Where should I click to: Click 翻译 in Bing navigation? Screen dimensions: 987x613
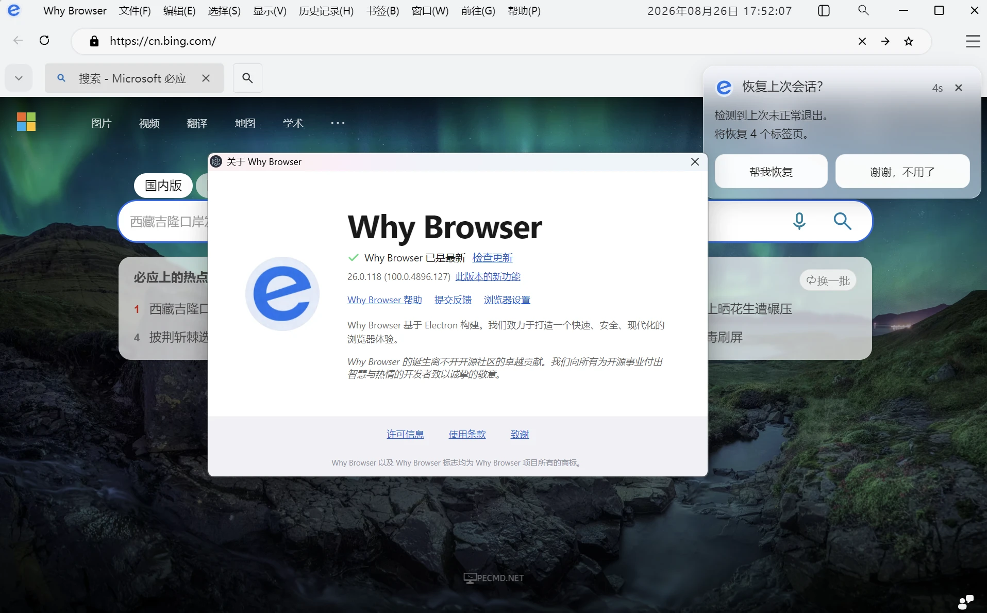pos(197,123)
